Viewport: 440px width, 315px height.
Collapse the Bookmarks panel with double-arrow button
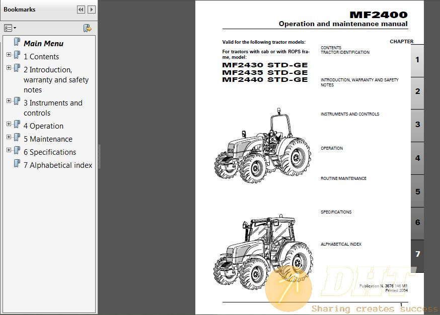[81, 10]
